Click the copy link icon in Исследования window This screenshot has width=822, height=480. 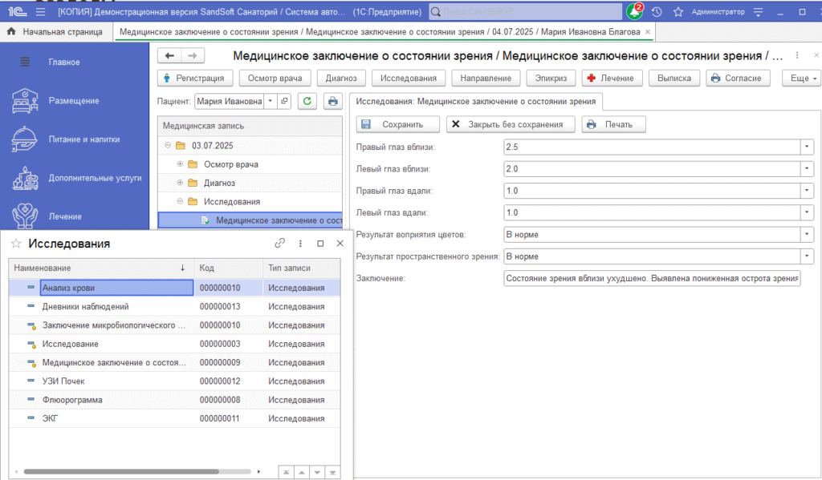click(279, 244)
